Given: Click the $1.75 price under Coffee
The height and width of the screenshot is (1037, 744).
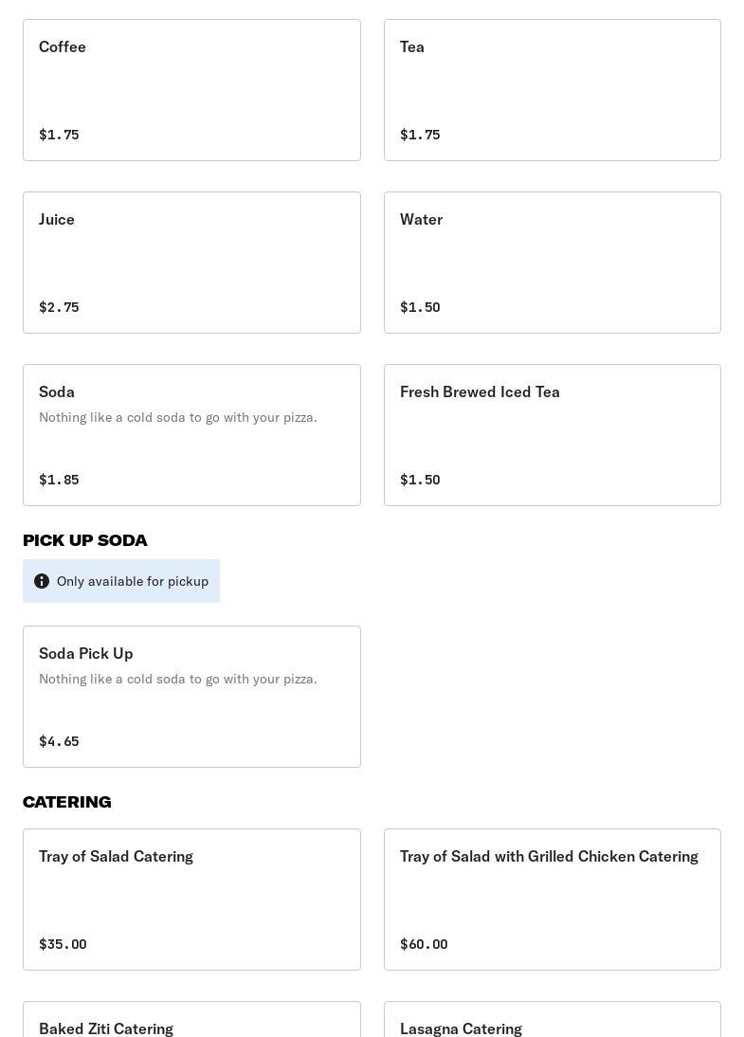Looking at the screenshot, I should click(59, 135).
